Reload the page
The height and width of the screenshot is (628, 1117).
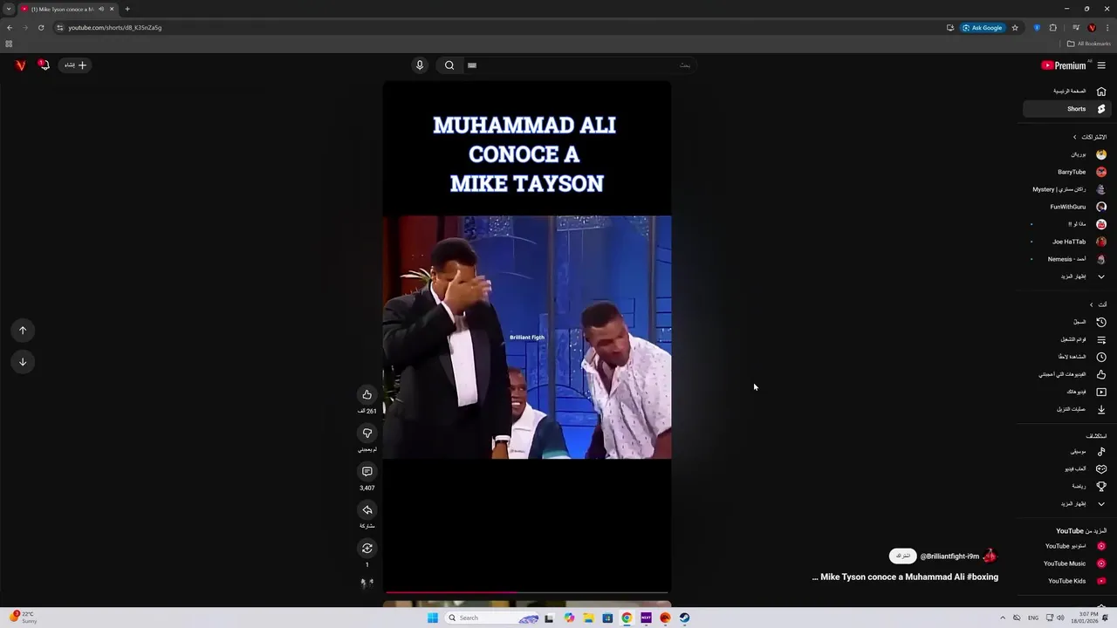(x=41, y=27)
